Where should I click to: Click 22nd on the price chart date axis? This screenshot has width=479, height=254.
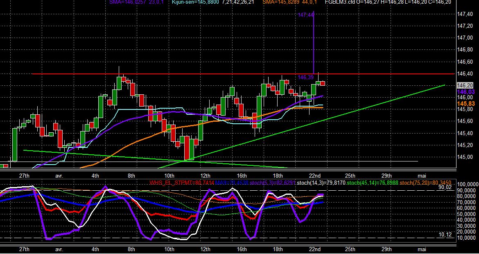tap(315, 176)
